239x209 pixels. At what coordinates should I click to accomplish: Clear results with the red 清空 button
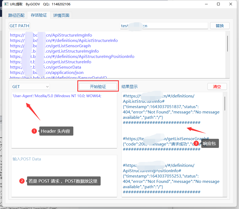coord(217,86)
